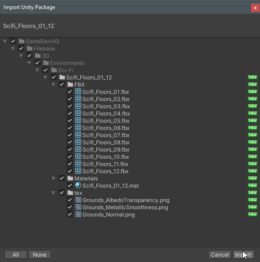
Task: Click texture icon of Grounds_AlbedoTransparency.png
Action: (78, 200)
